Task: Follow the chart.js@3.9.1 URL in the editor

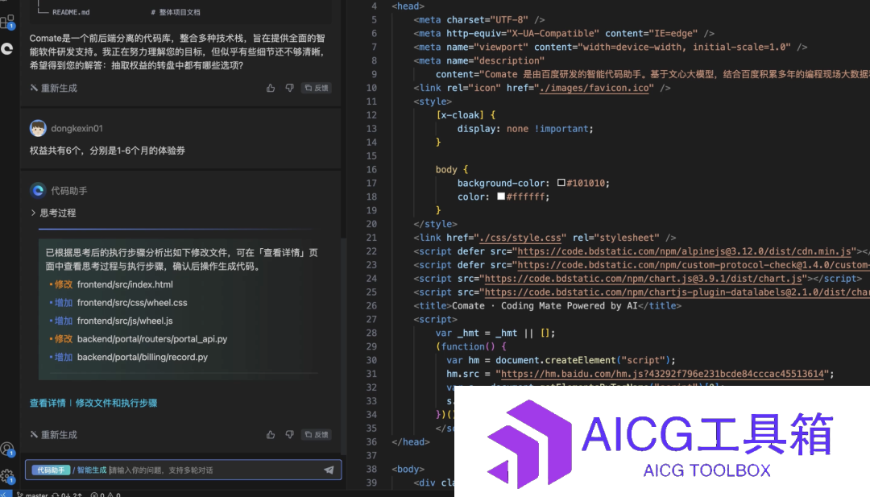Action: [643, 279]
